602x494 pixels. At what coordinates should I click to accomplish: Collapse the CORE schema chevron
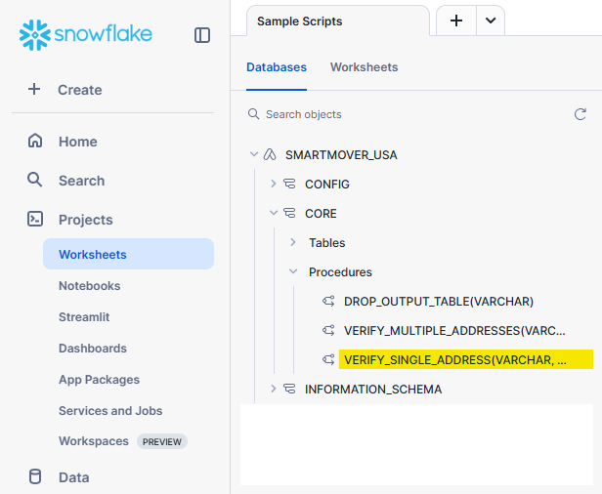click(x=274, y=213)
